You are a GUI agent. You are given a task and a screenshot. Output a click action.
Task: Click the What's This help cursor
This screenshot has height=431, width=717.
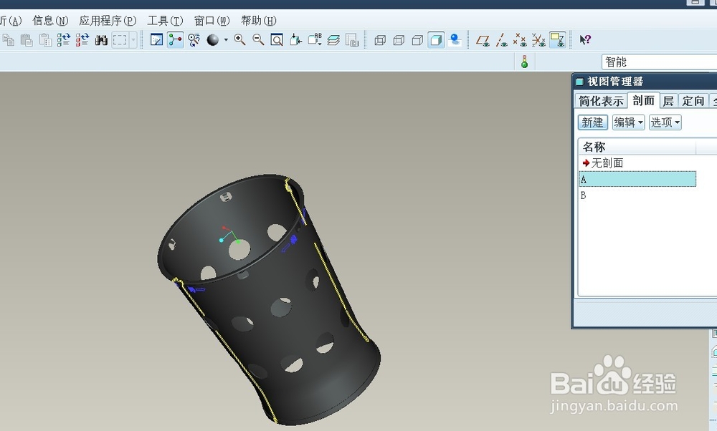click(585, 40)
